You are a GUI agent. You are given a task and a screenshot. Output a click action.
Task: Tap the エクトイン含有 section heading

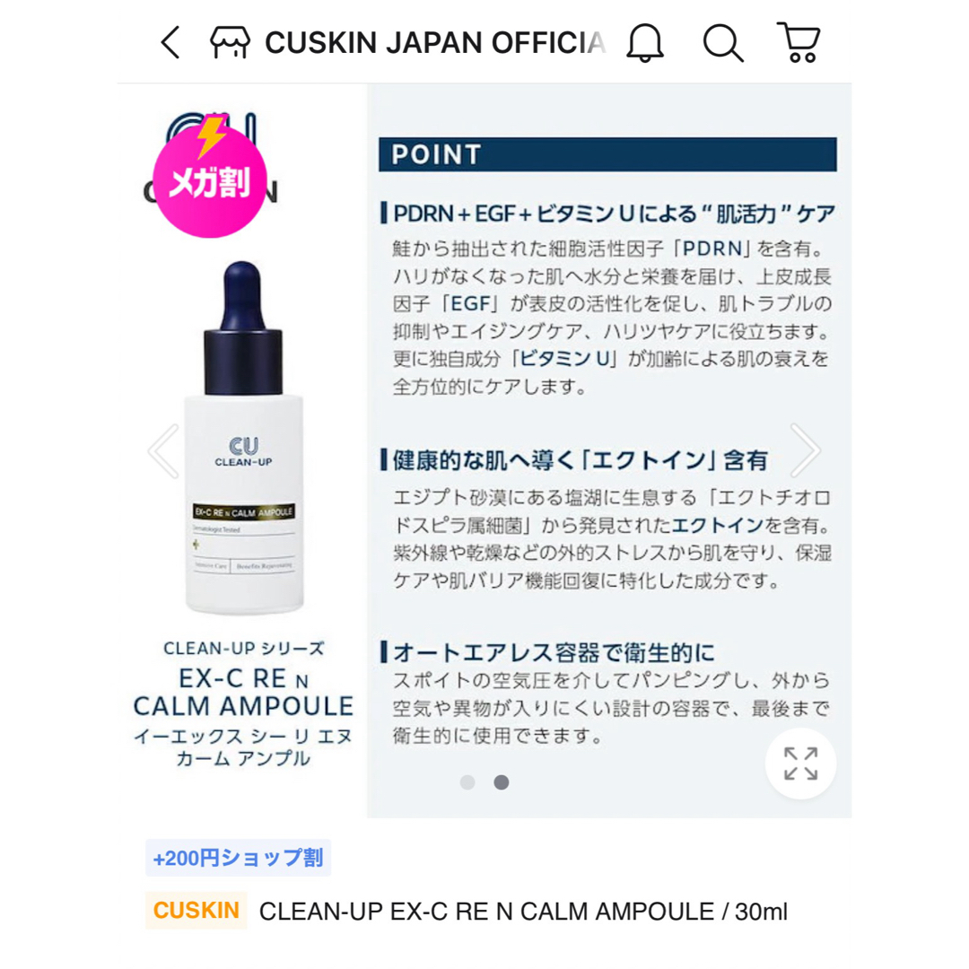tap(574, 459)
